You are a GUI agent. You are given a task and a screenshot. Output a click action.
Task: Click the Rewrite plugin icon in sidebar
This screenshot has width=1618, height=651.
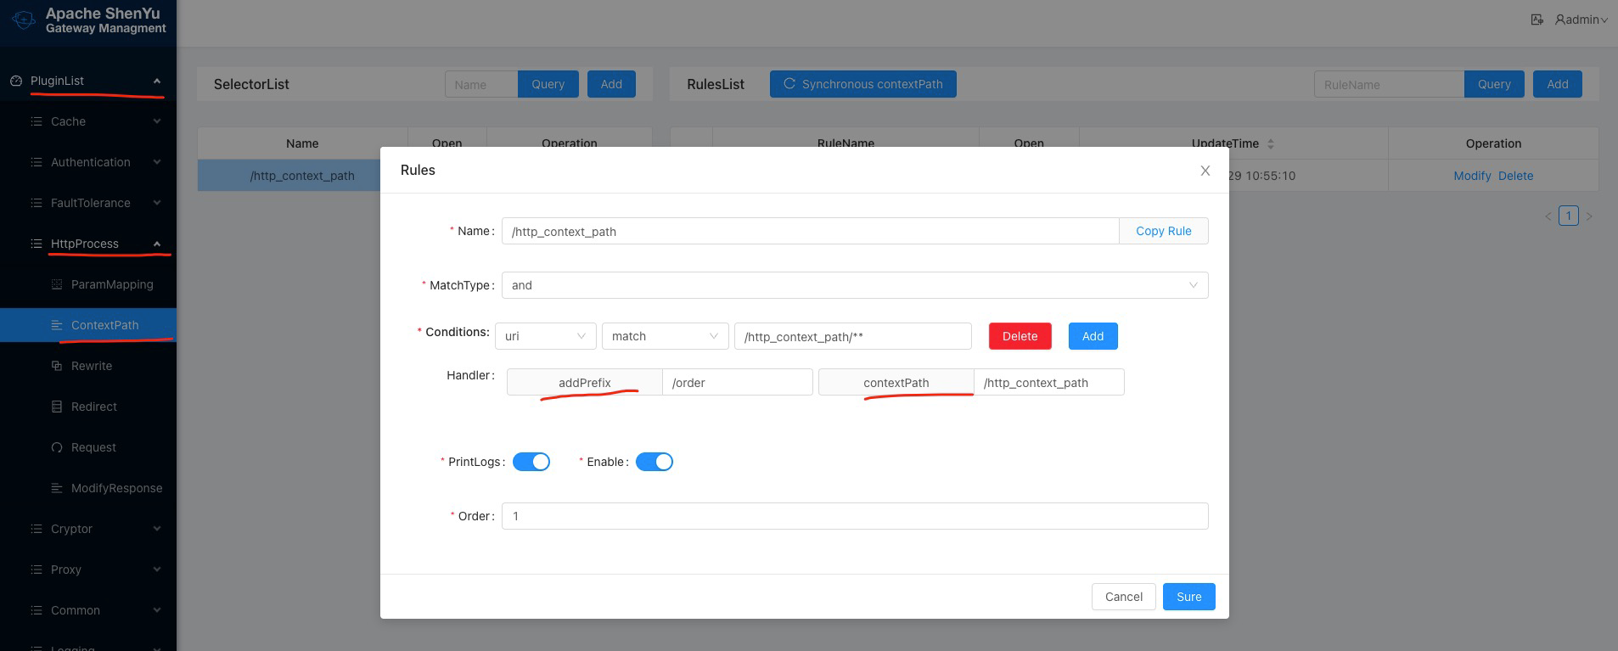pyautogui.click(x=57, y=366)
